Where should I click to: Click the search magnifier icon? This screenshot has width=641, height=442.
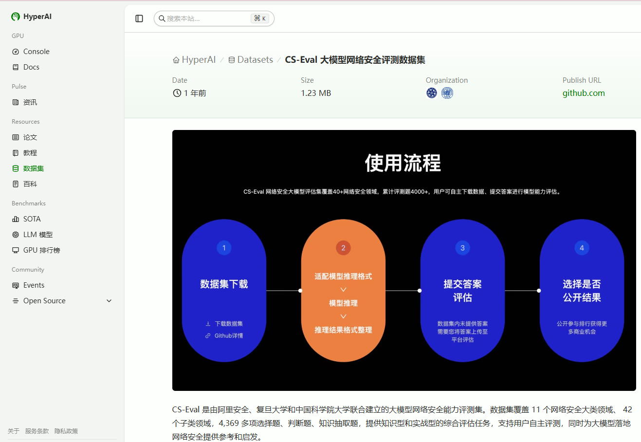162,18
